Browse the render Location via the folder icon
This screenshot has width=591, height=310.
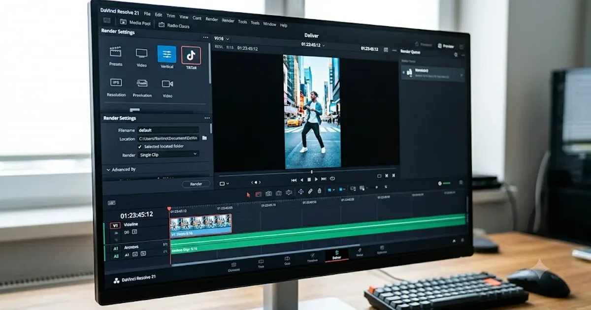[204, 138]
